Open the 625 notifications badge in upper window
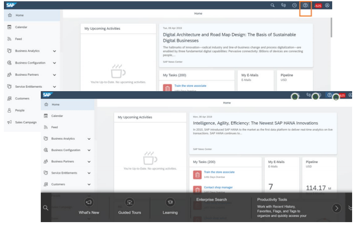 pos(318,6)
